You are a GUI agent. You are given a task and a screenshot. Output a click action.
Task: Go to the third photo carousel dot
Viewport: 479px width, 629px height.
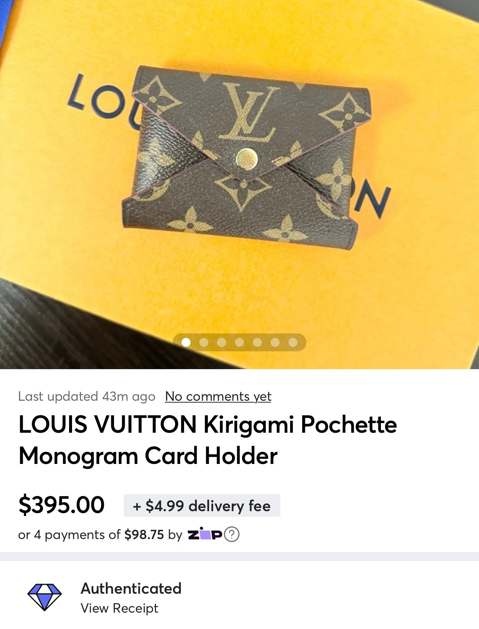click(x=222, y=342)
